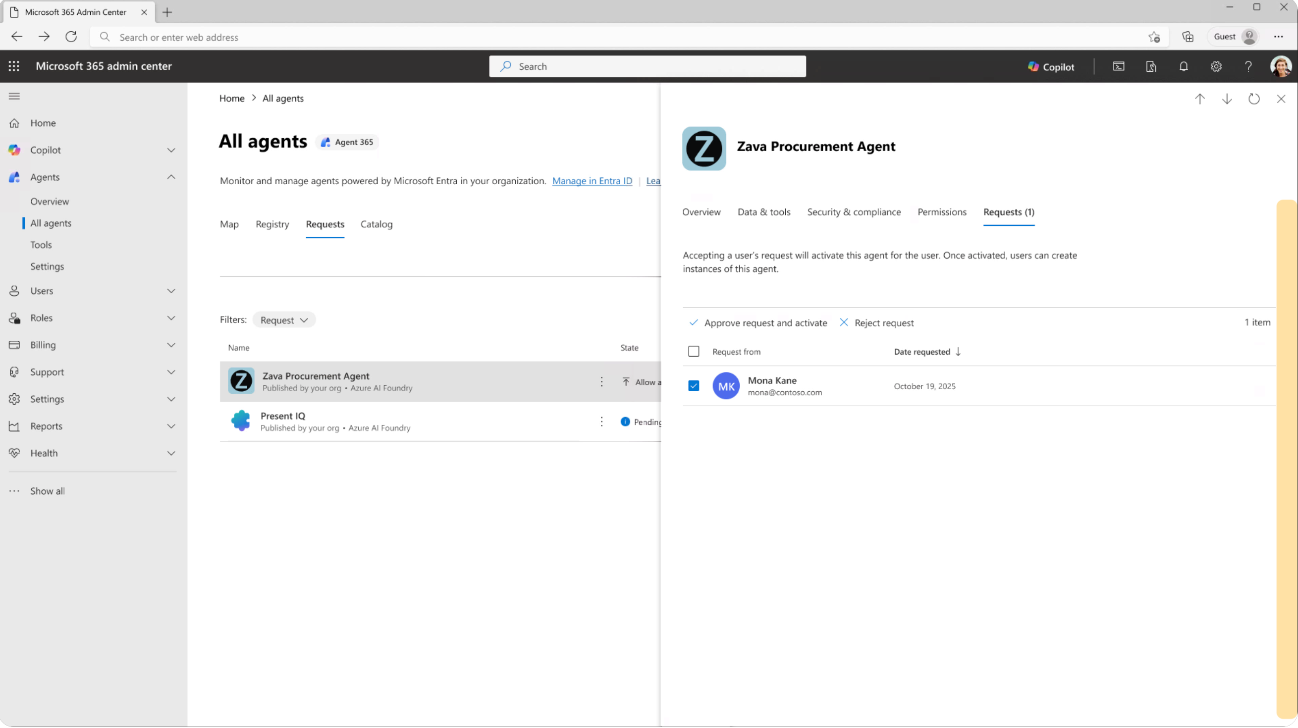Collapse the navigation menu hamburger icon
The height and width of the screenshot is (728, 1298).
click(14, 96)
